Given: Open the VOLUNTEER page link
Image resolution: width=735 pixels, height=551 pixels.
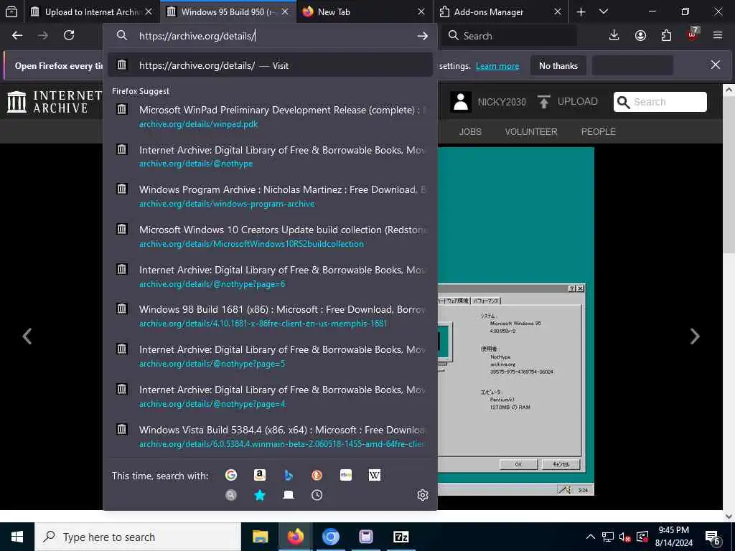Looking at the screenshot, I should (x=531, y=132).
